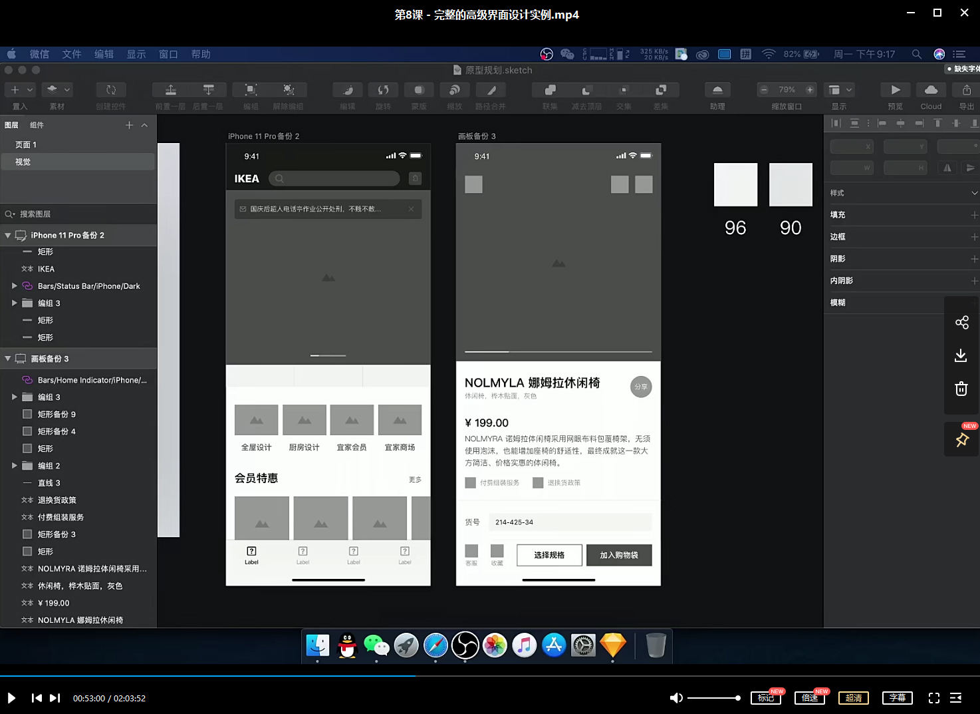Switch to the 组件 tab

[x=37, y=125]
